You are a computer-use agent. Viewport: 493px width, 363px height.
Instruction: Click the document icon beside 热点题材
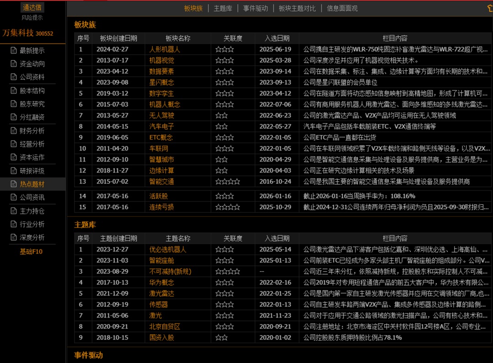(14, 184)
